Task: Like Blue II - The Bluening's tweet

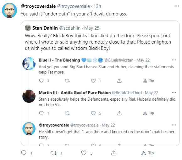Action: click(x=93, y=81)
